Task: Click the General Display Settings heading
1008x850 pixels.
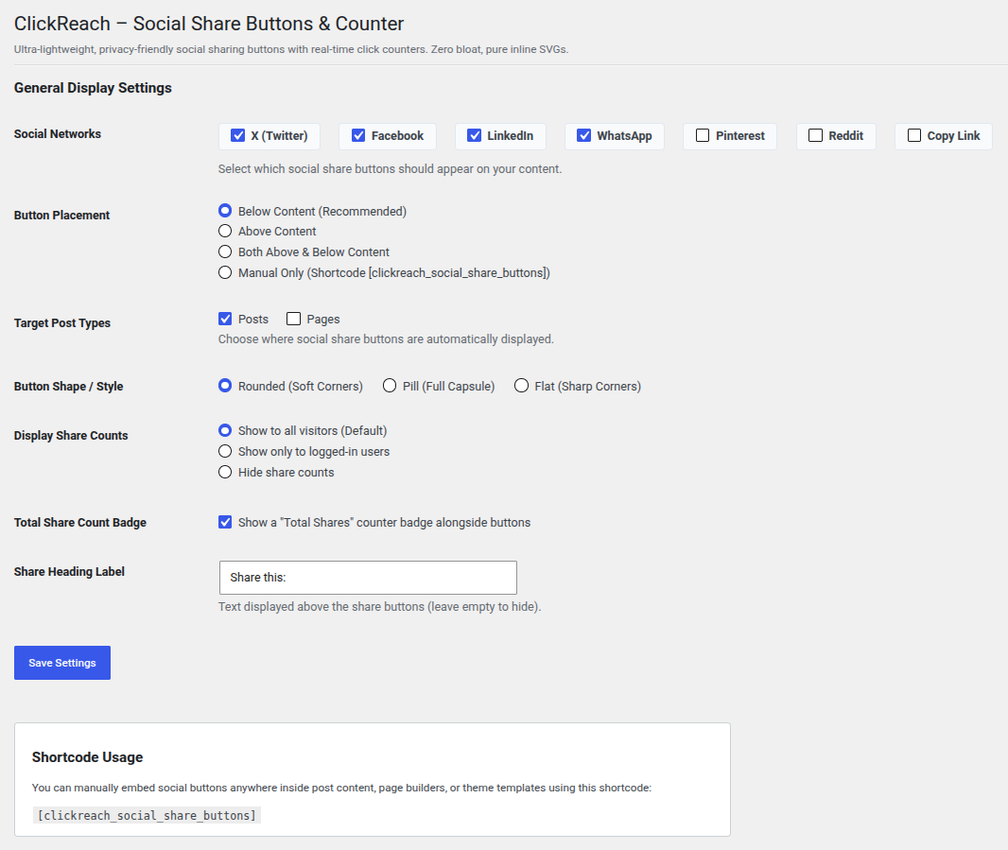Action: [x=94, y=88]
